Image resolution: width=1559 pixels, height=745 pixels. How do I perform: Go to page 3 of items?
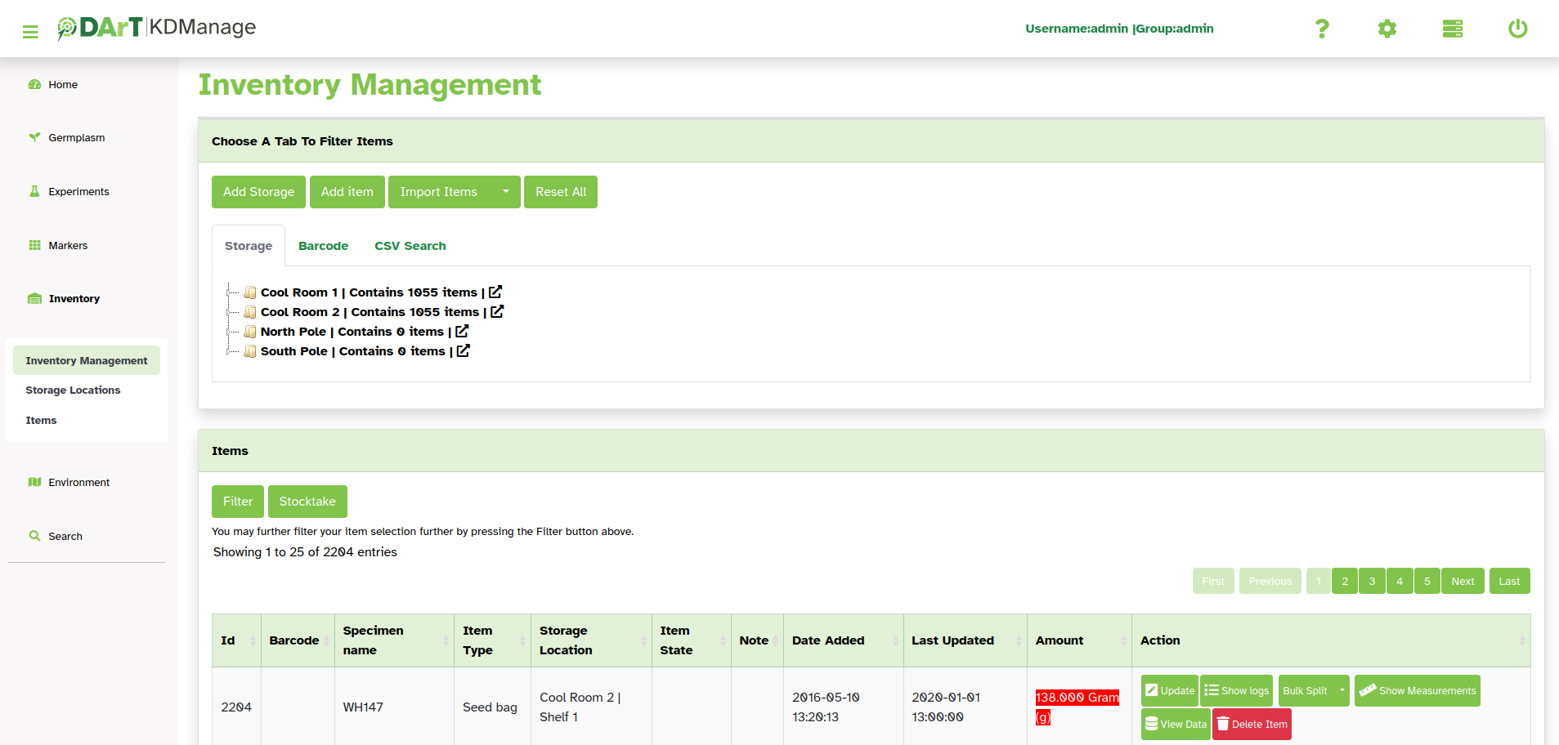point(1372,582)
